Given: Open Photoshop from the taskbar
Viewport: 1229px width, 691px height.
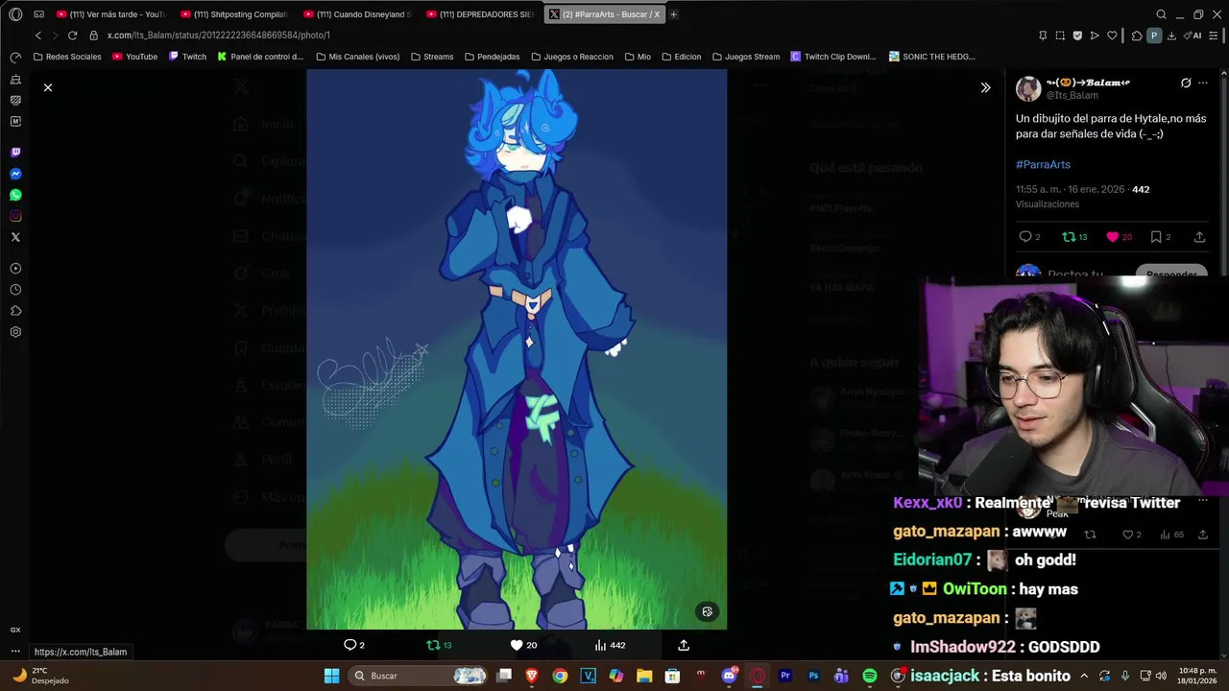Looking at the screenshot, I should coord(813,676).
